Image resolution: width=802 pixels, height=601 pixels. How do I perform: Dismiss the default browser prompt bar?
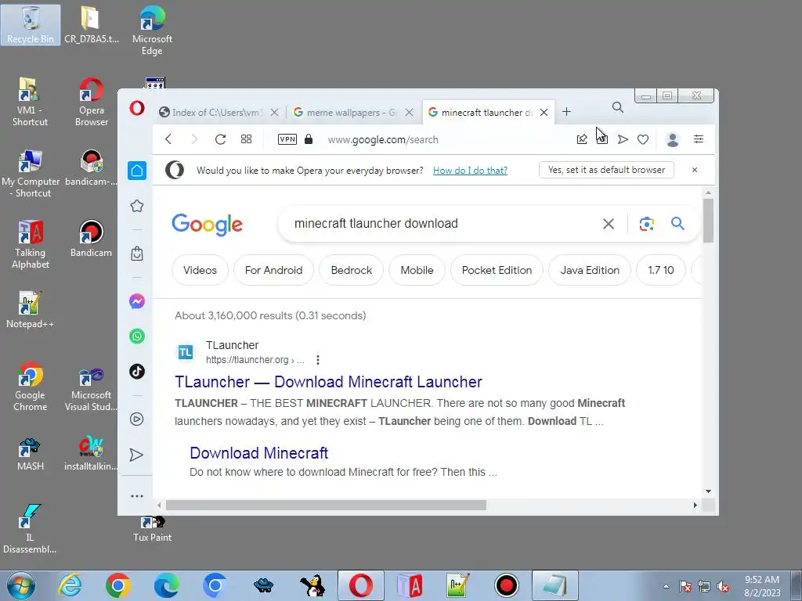[x=695, y=170]
